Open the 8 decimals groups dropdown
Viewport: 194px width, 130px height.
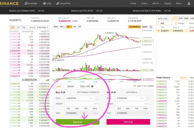pyautogui.click(x=42, y=27)
